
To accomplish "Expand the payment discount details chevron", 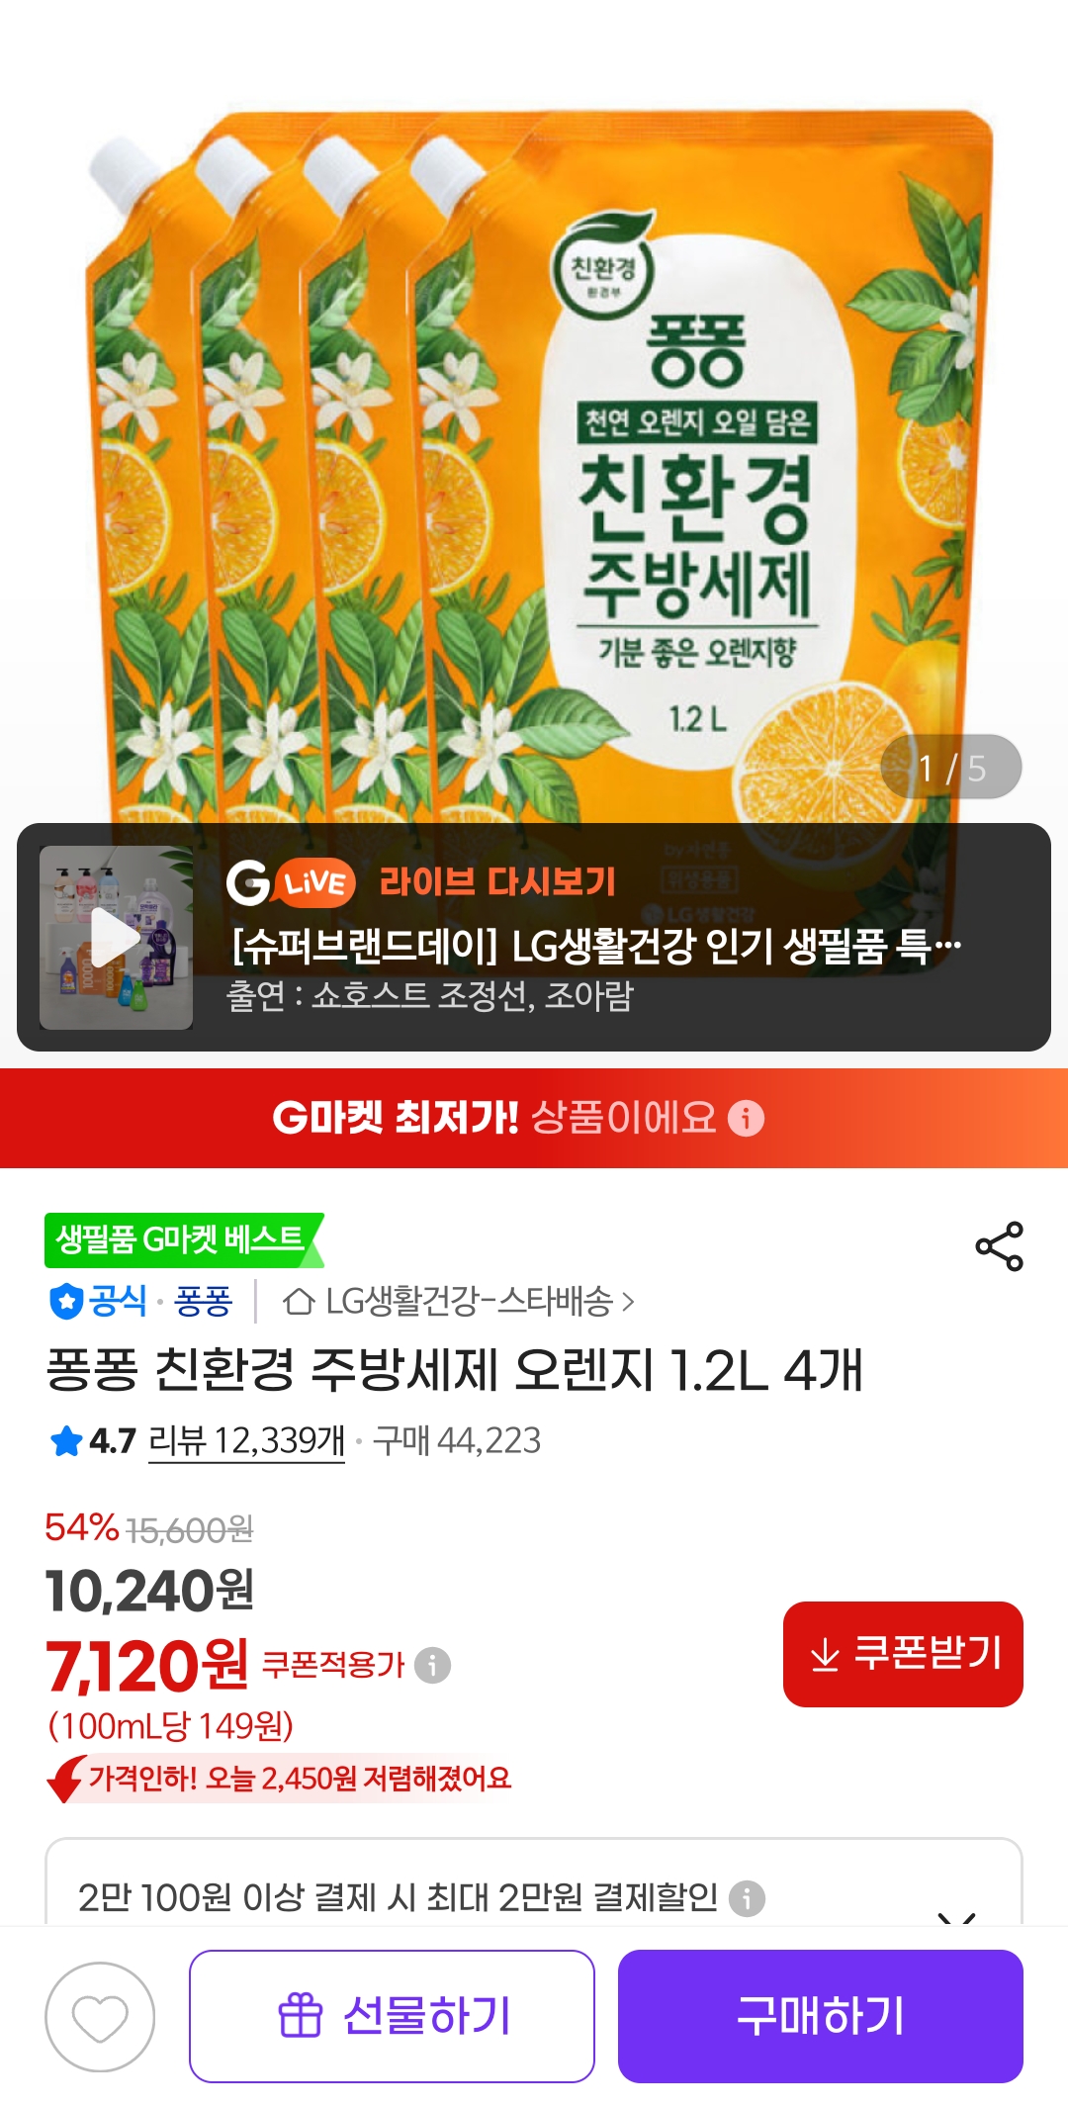I will tap(956, 1915).
